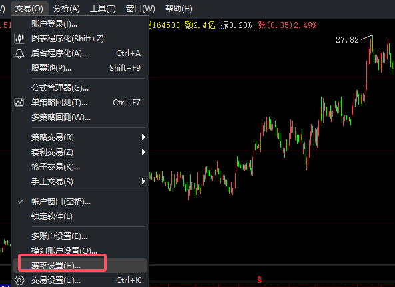Click the single strategy backtest chart icon
The height and width of the screenshot is (287, 395).
coord(19,103)
